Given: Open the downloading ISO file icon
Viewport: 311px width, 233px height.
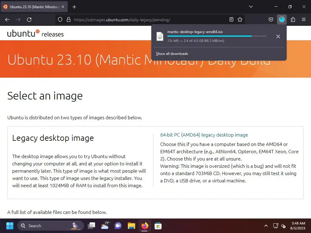Looking at the screenshot, I should click(160, 36).
